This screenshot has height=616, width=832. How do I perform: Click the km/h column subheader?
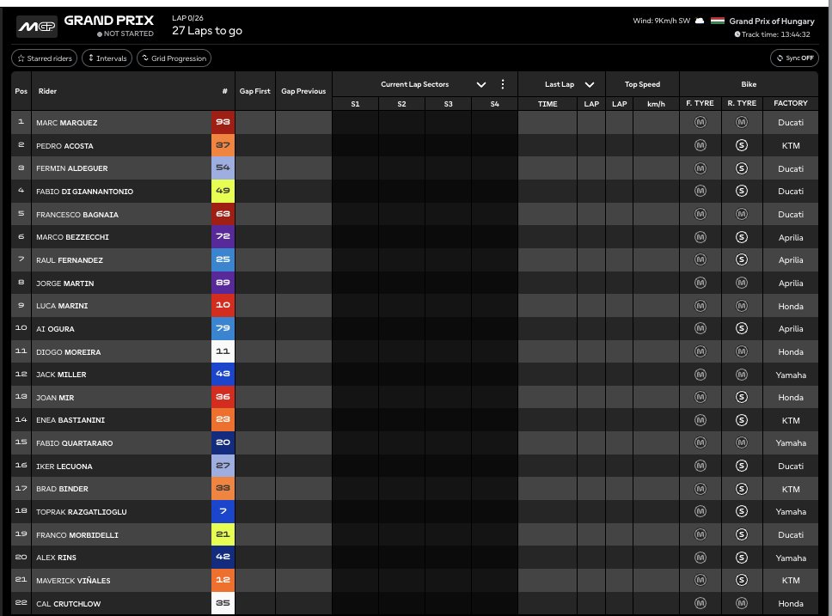(x=656, y=104)
